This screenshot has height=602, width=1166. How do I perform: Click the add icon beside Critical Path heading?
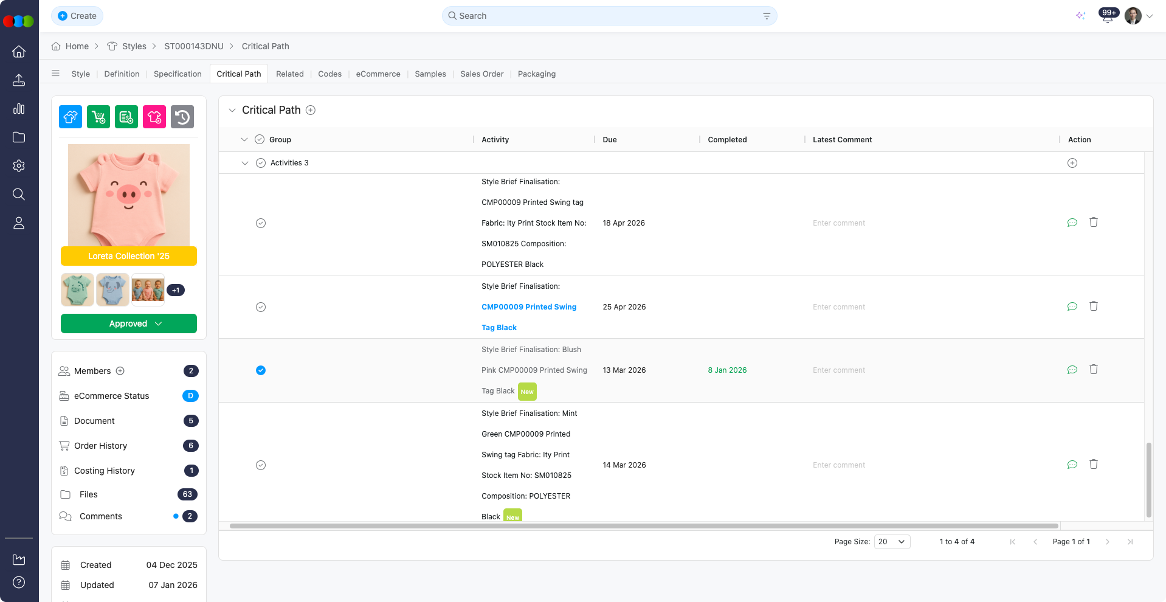pos(311,110)
